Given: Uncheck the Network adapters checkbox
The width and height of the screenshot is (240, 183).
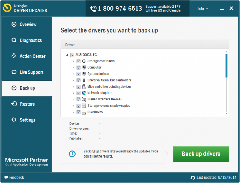Looking at the screenshot, I should (79, 93).
